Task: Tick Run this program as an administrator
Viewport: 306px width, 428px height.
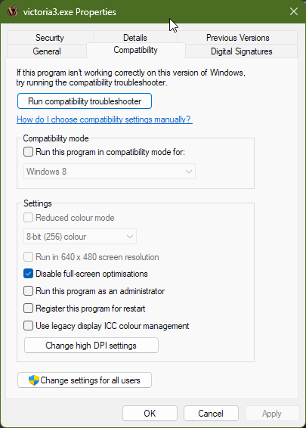Action: [29, 291]
